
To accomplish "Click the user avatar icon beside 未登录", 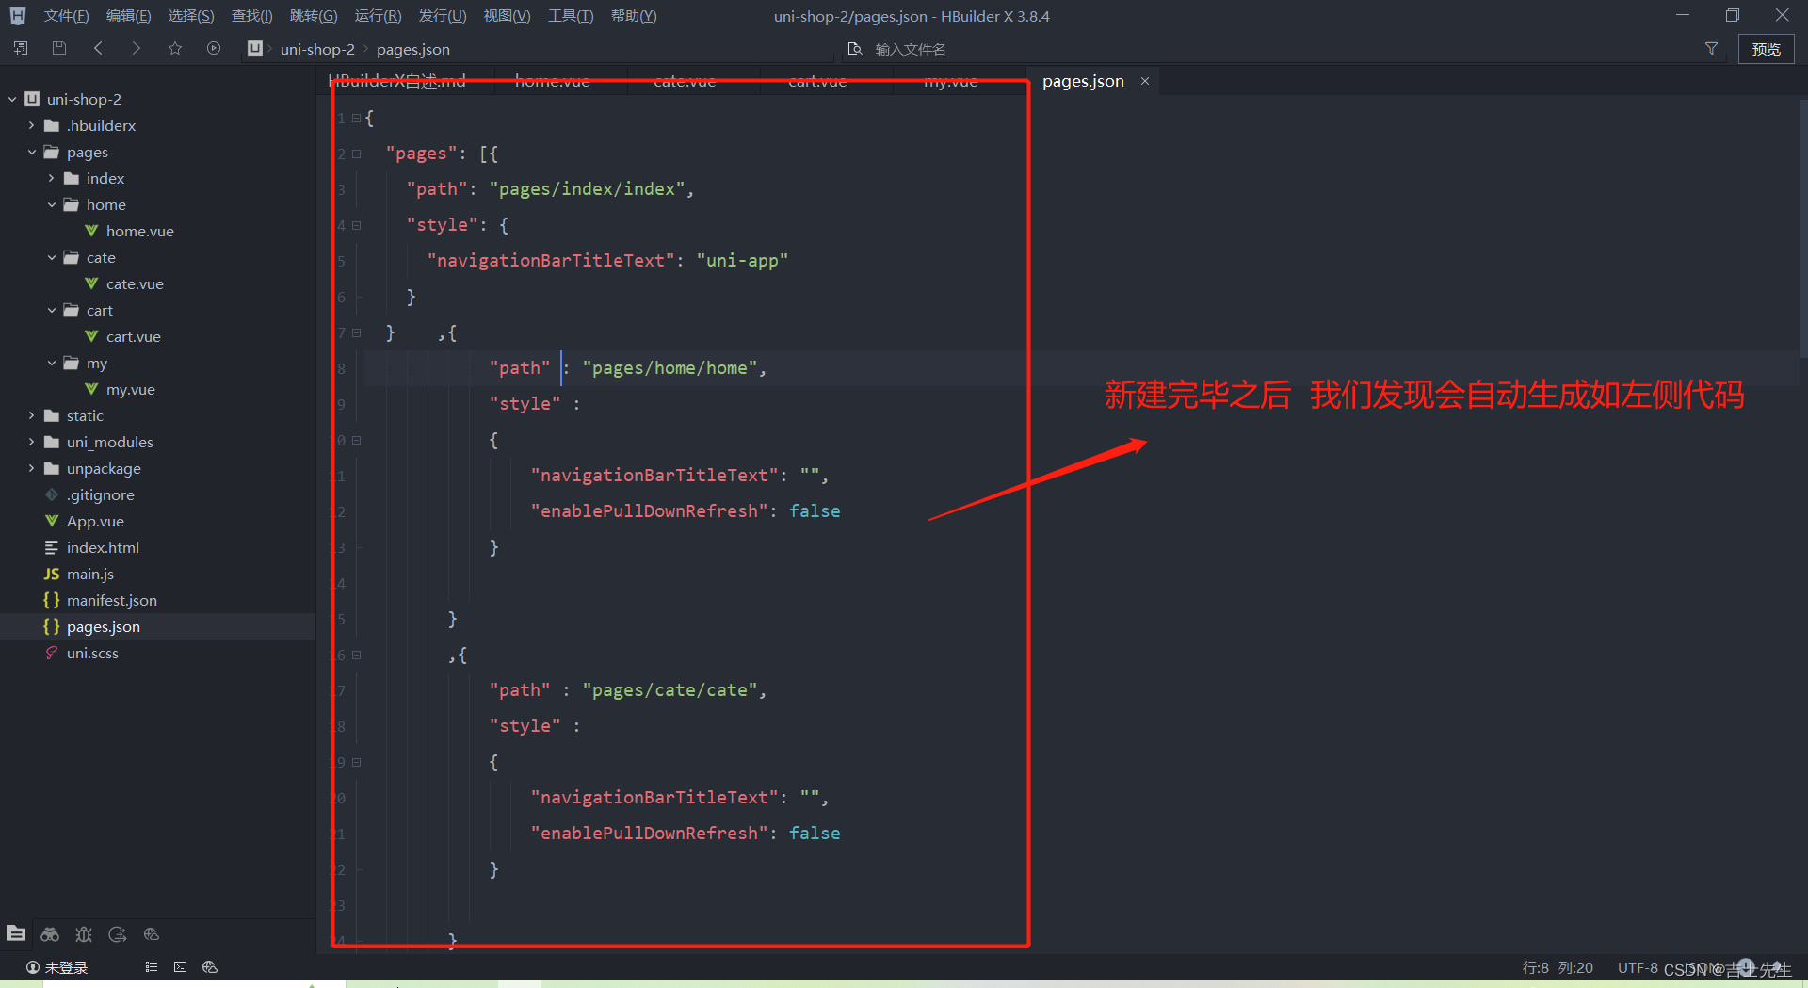I will pyautogui.click(x=33, y=967).
